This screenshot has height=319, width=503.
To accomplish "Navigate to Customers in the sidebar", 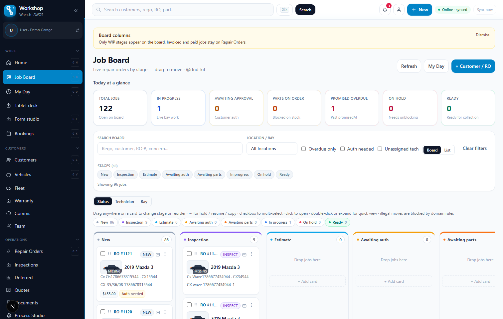I will 43,160.
